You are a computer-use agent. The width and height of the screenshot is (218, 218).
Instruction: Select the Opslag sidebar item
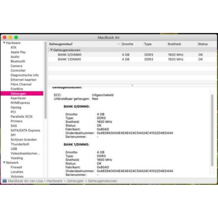point(16,107)
